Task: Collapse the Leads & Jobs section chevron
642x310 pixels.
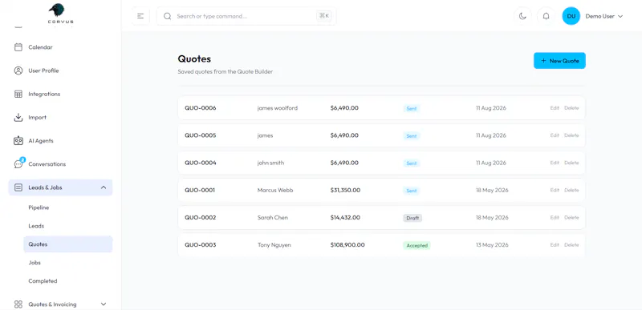Action: coord(104,187)
